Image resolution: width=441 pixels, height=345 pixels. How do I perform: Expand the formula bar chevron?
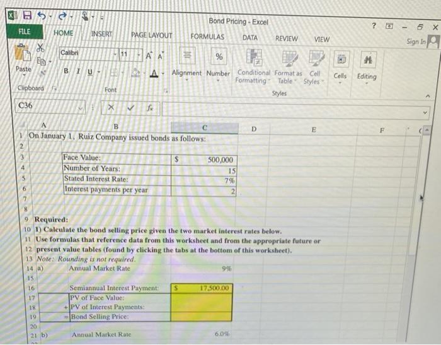[x=425, y=112]
